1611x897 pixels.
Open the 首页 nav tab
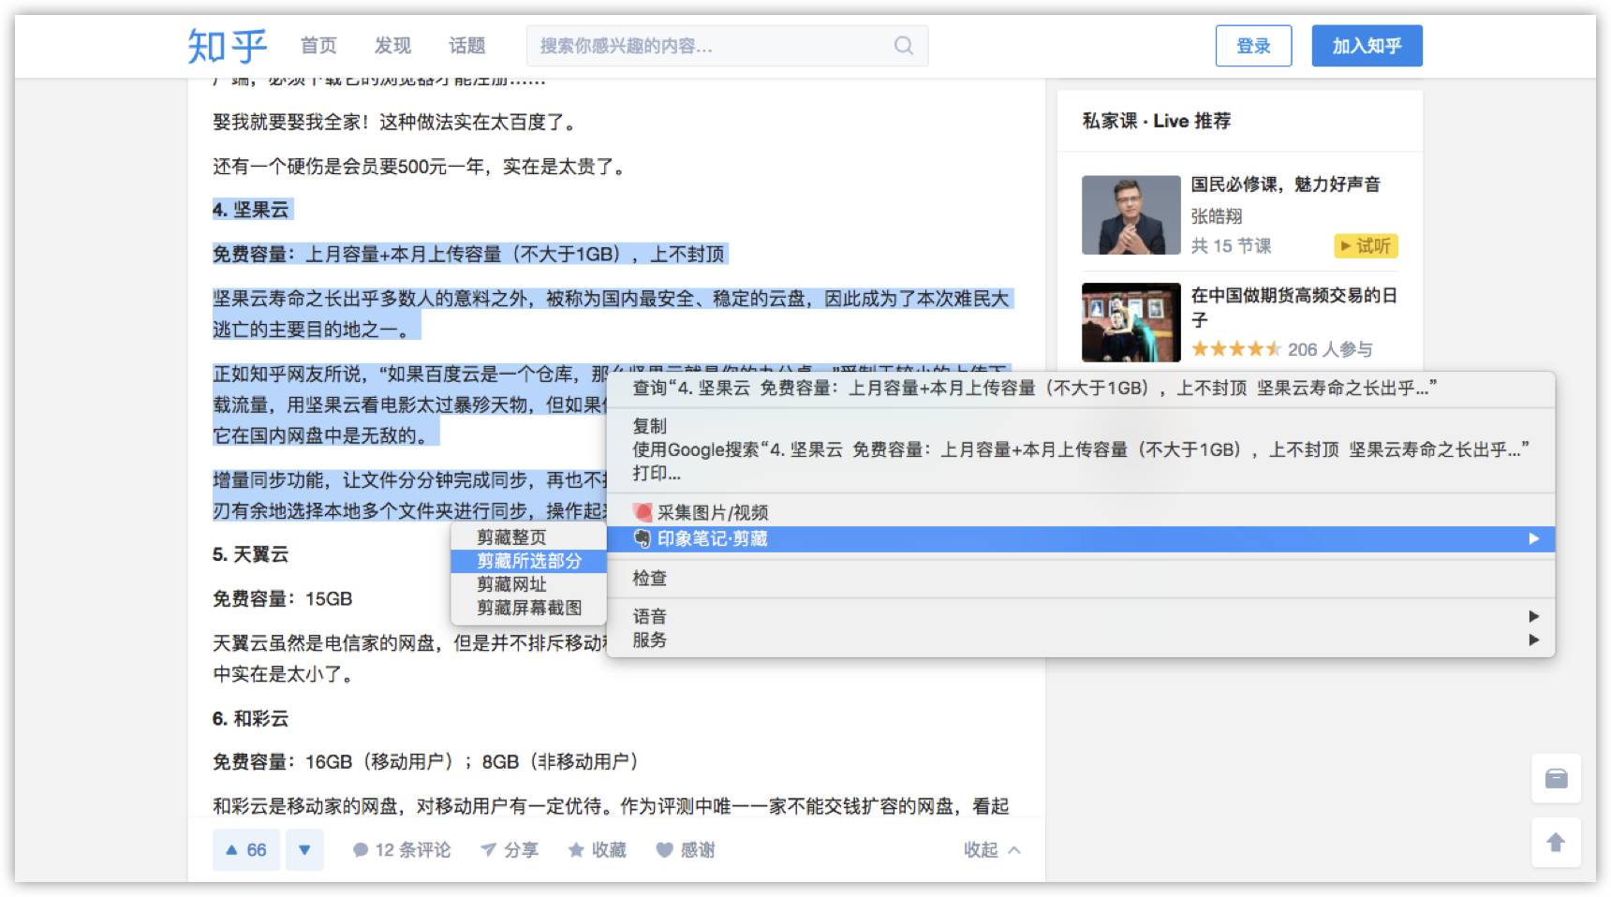[318, 45]
